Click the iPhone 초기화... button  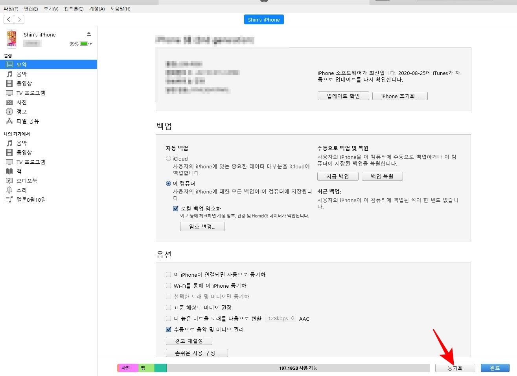400,96
